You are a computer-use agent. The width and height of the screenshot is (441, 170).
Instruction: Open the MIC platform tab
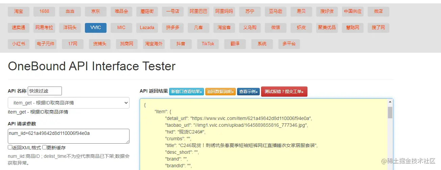pos(121,28)
